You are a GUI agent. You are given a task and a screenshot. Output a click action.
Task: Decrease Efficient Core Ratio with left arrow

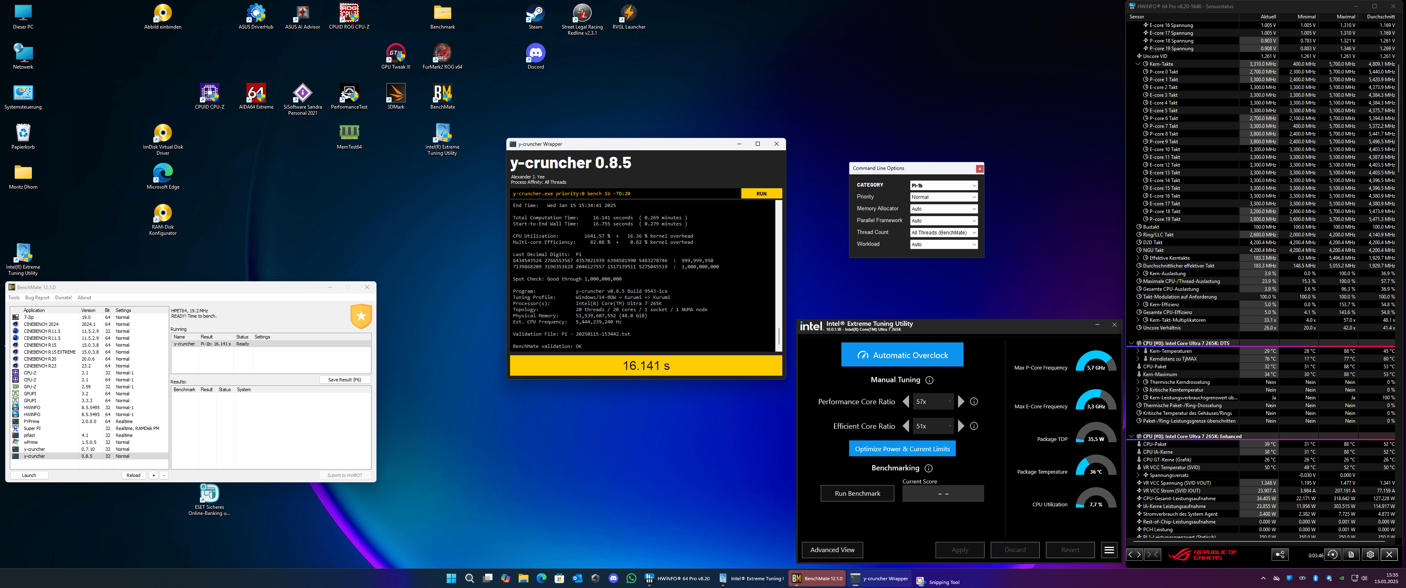(x=906, y=426)
